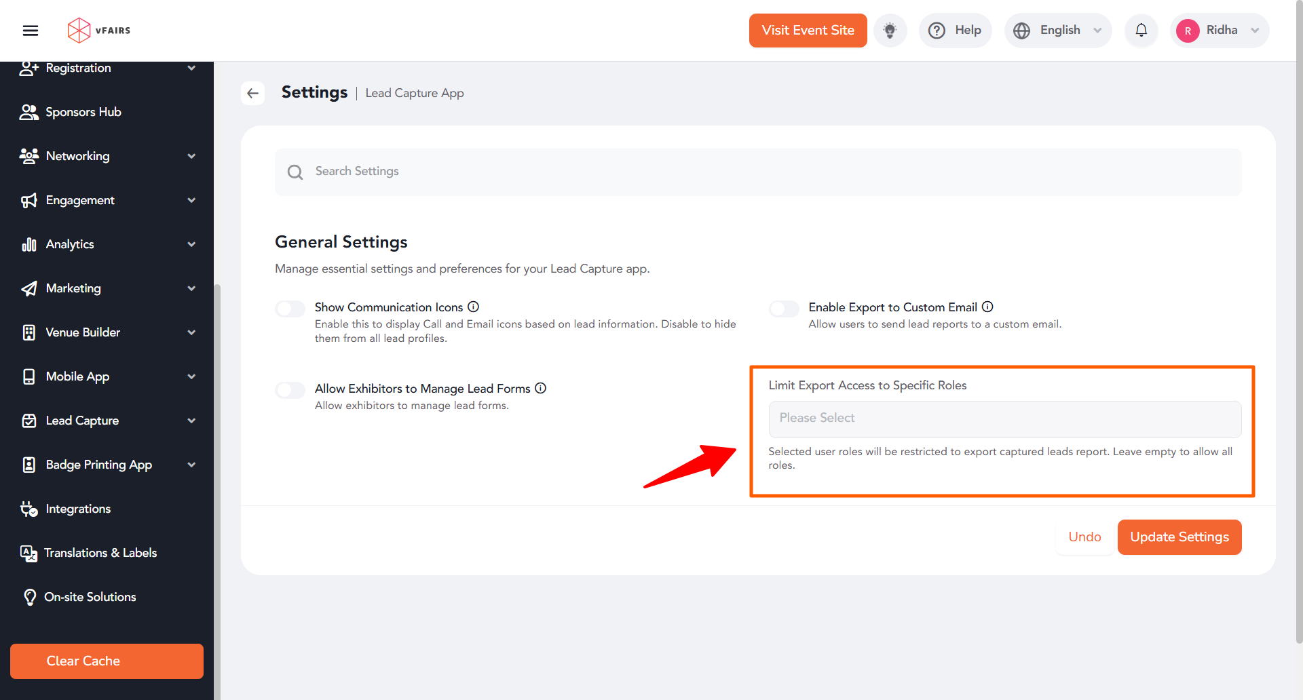Screen dimensions: 1303x700
Task: Open the English language dropdown
Action: pos(1058,31)
